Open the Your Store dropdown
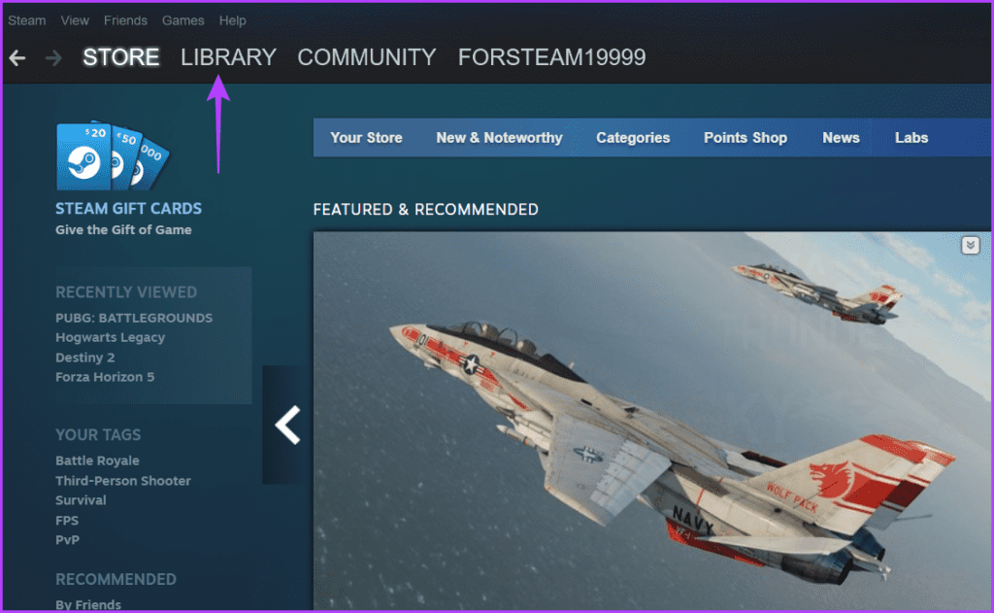Viewport: 994px width, 613px height. click(366, 138)
